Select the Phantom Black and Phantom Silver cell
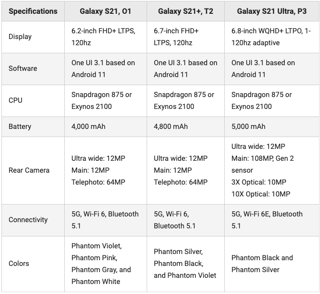This screenshot has height=294, width=320. pyautogui.click(x=262, y=264)
